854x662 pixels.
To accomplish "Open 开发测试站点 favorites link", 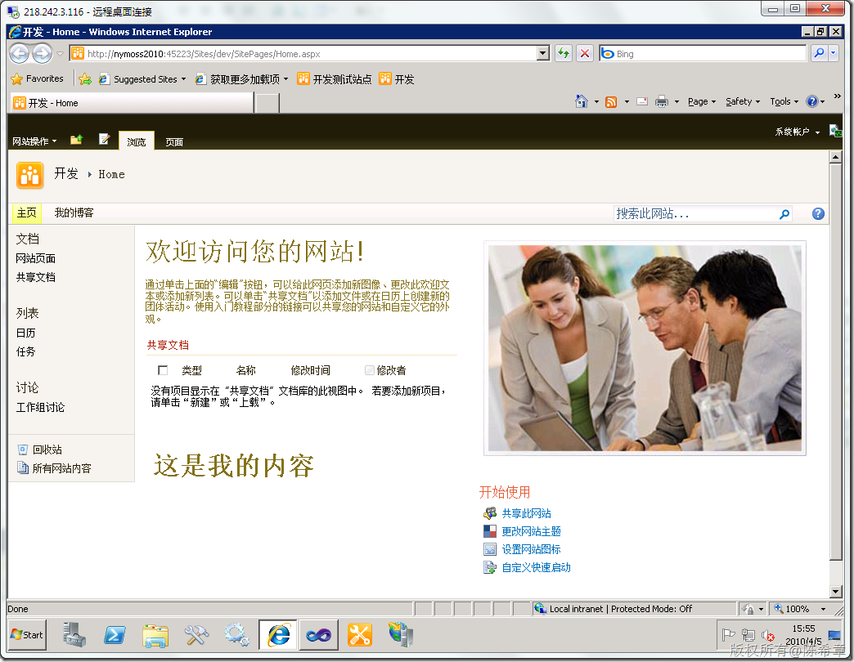I will pyautogui.click(x=335, y=79).
